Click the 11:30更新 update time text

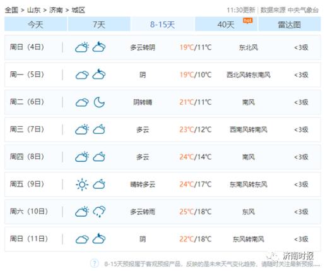coord(241,10)
